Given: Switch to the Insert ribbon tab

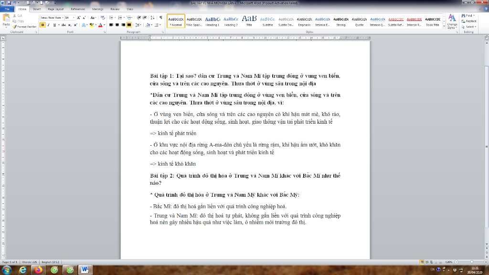Looking at the screenshot, I should click(37, 9).
